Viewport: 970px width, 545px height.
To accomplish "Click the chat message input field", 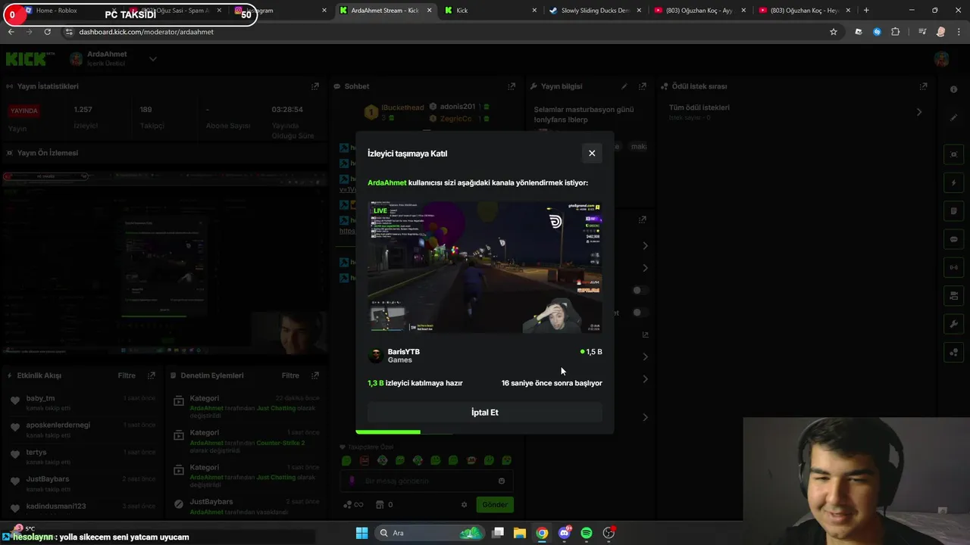I will tap(427, 481).
